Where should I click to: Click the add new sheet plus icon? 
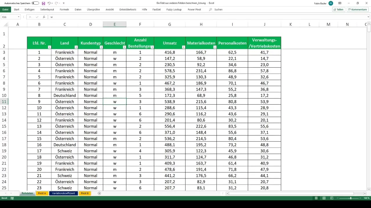(x=99, y=193)
